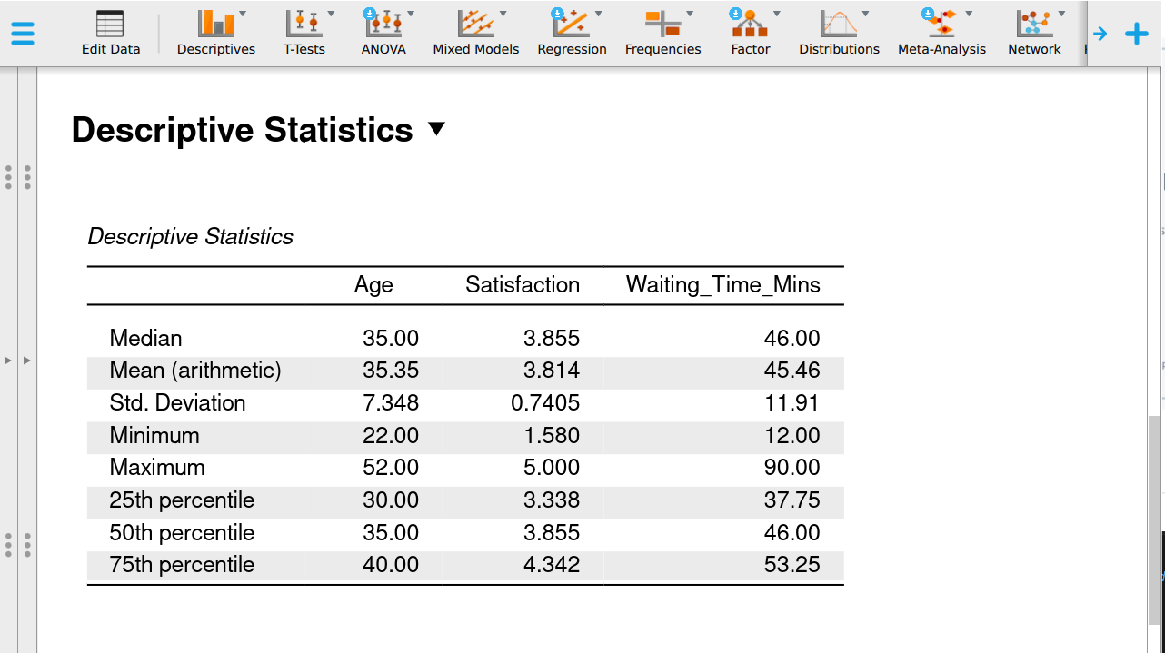Screen dimensions: 1165x653
Task: Click the Satisfaction column header
Action: pyautogui.click(x=523, y=285)
